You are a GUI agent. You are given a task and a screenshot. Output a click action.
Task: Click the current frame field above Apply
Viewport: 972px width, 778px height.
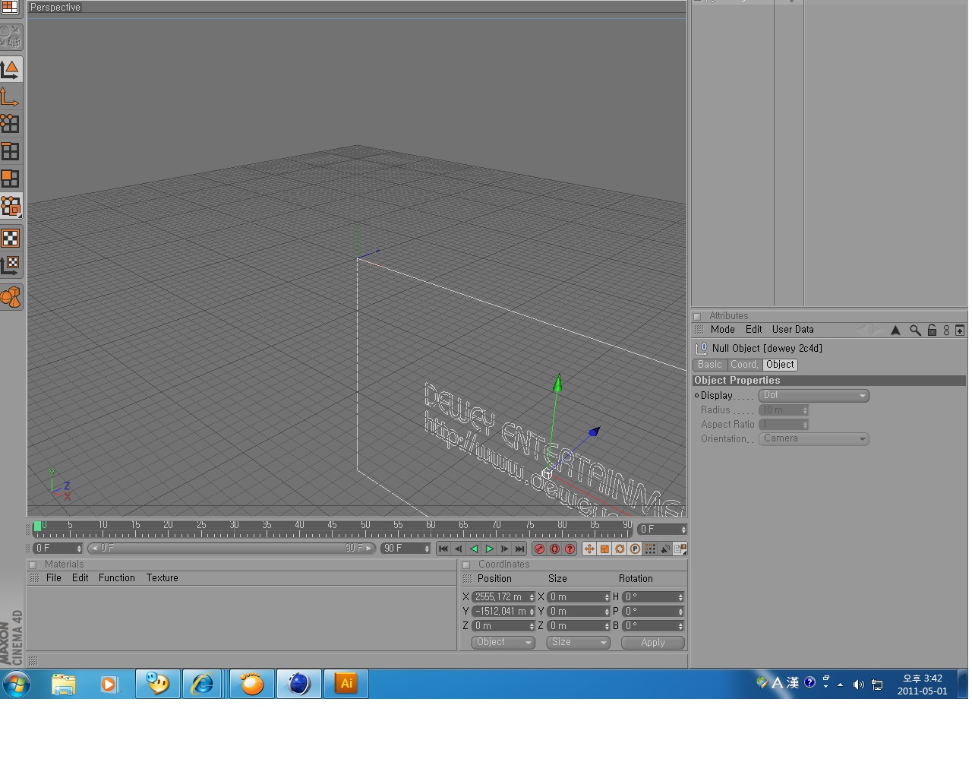(x=662, y=530)
